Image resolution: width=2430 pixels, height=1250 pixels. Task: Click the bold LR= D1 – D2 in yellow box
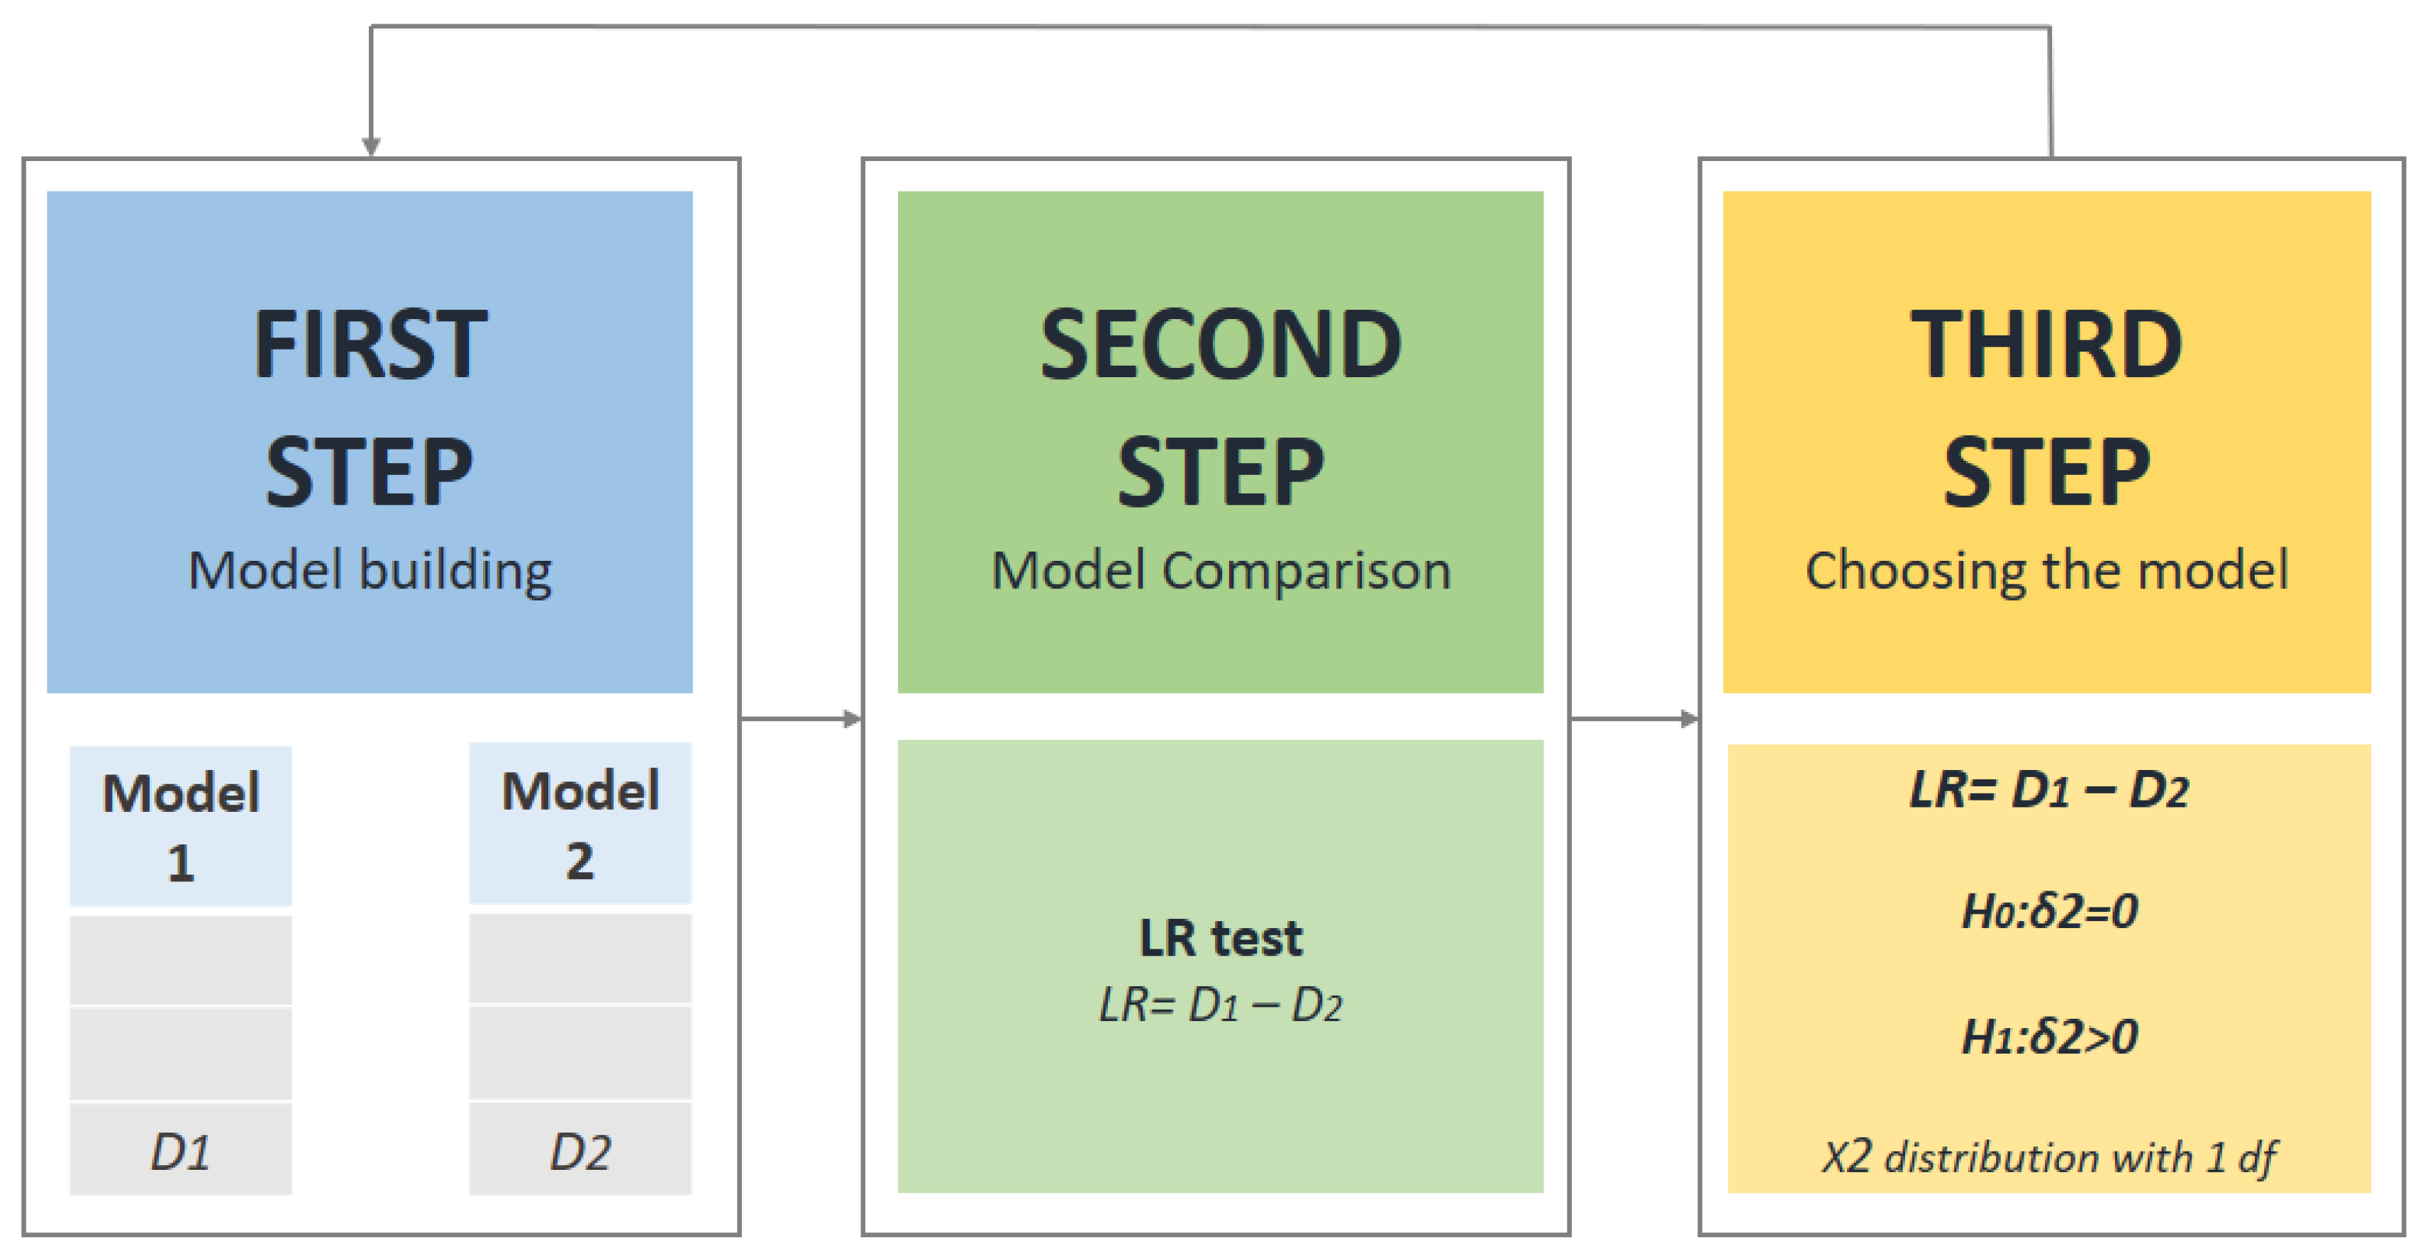click(x=2048, y=790)
